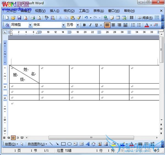
Task: Apply distributed alignment
Action: tap(125, 25)
